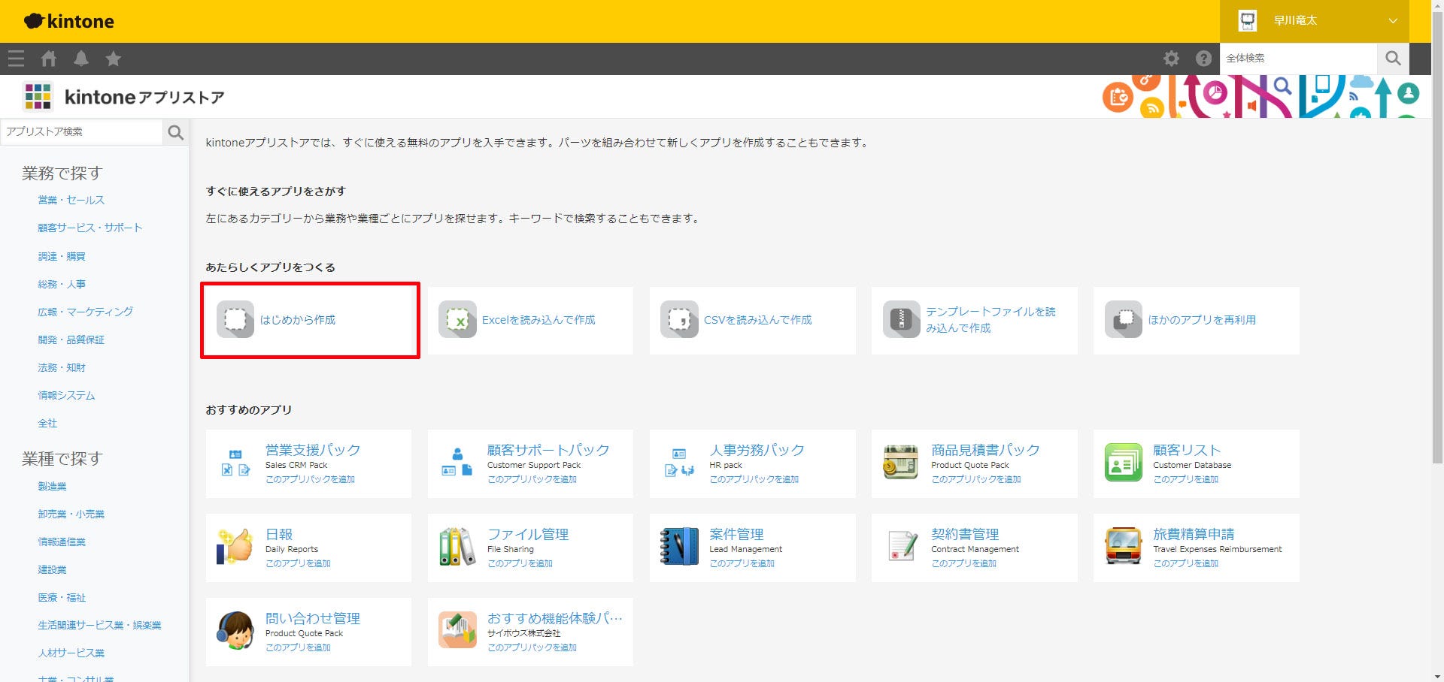Open category 顧客サービス・サポート
Viewport: 1444px width, 682px height.
tap(90, 228)
